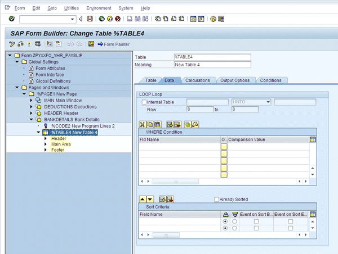The image size is (338, 254).
Task: Enable the Internal Table checkbox
Action: [144, 102]
